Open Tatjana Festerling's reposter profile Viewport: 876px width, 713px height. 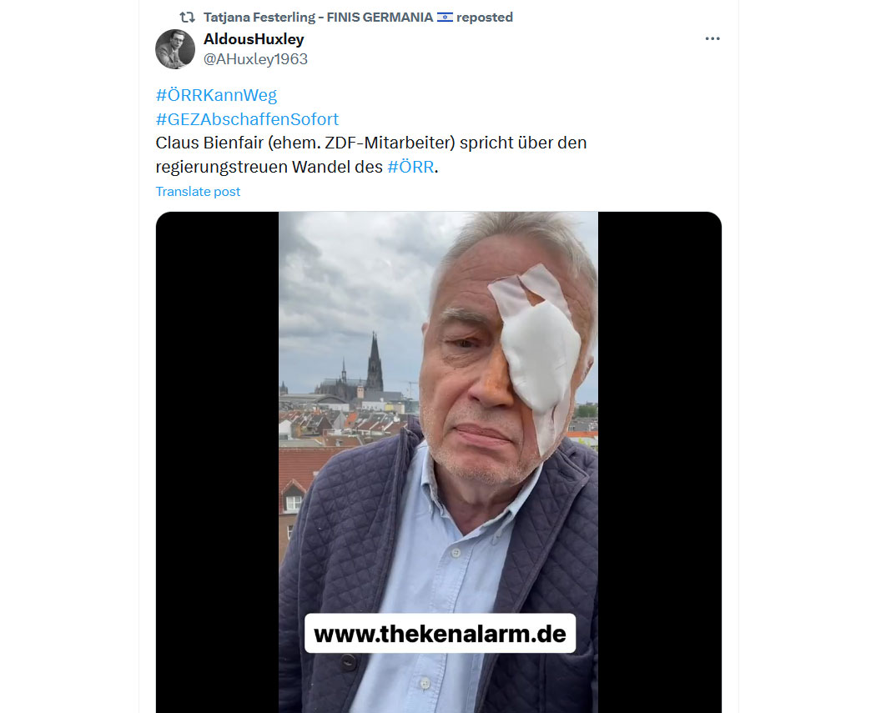319,18
